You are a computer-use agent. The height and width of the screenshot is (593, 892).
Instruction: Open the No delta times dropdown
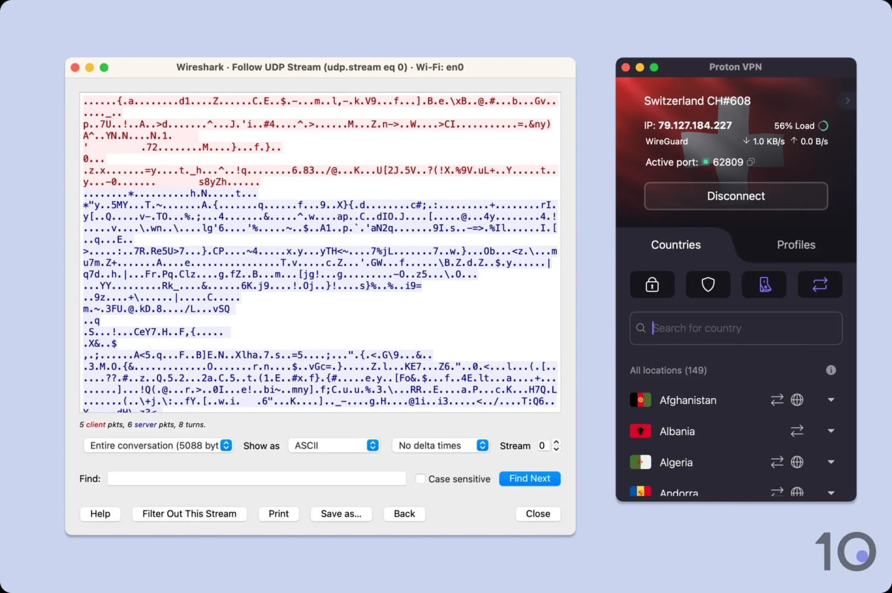[x=440, y=445]
